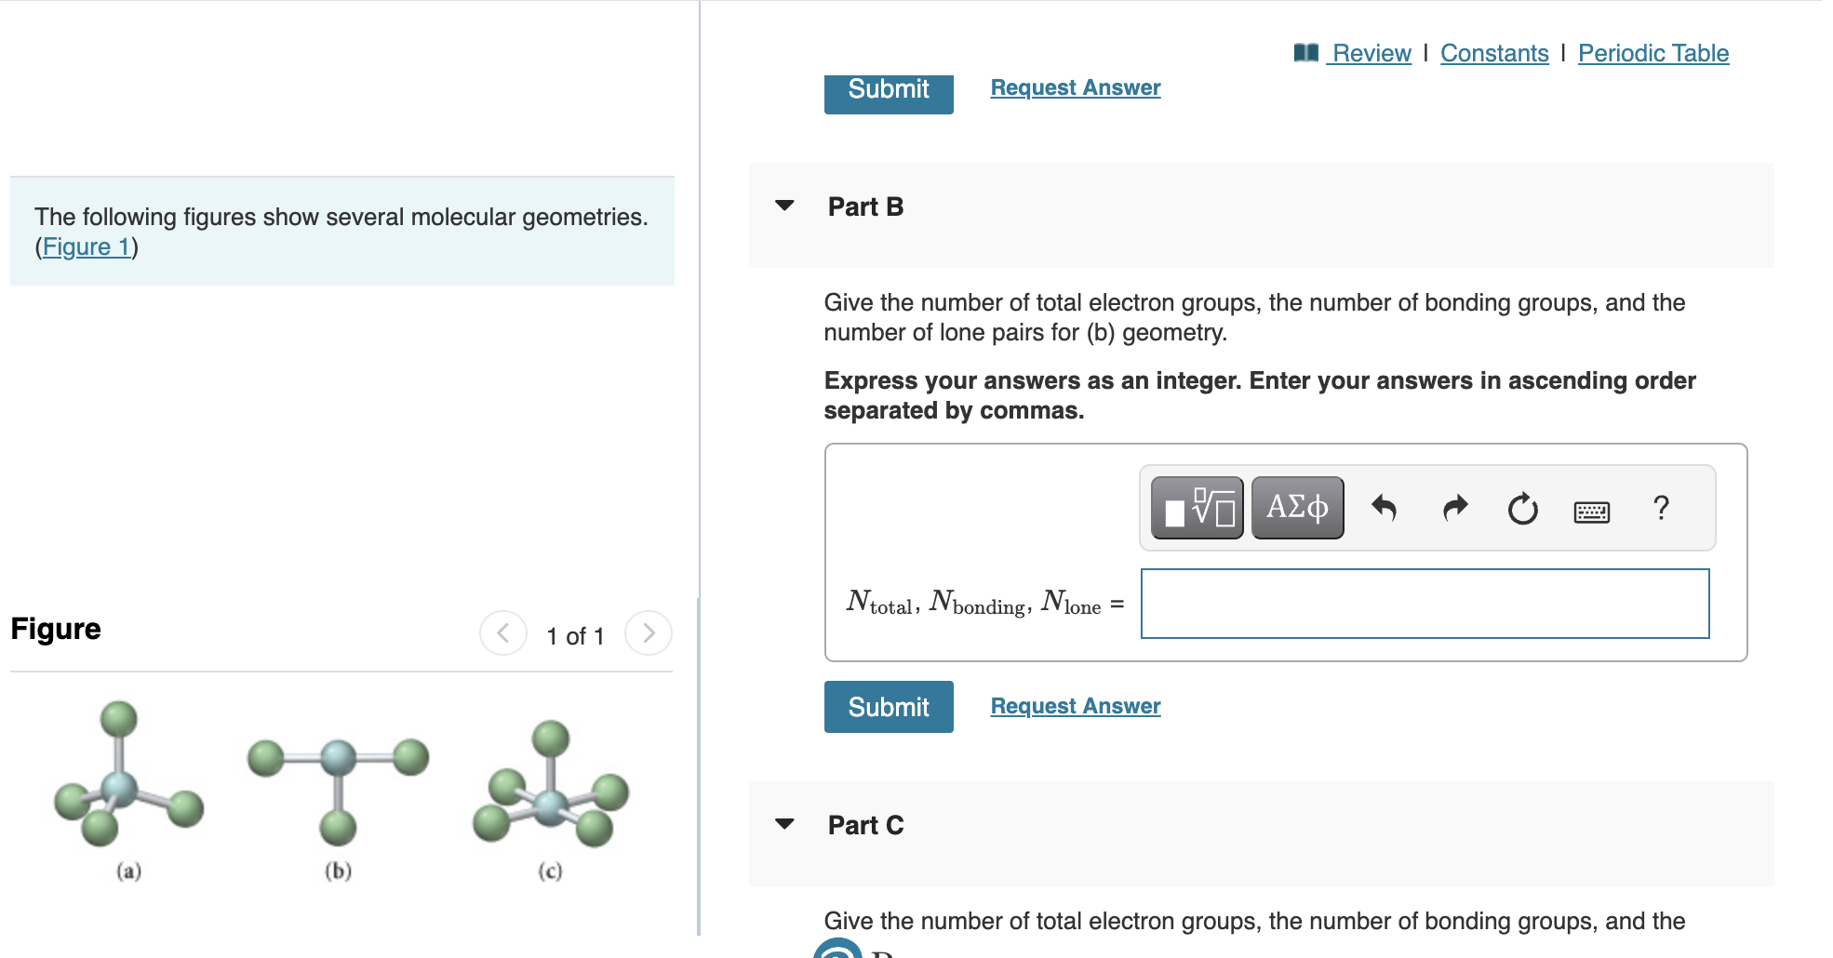Screen dimensions: 1833x958
Task: Click inside the Ntotal, Nbonding, Nlone answer box
Action: (x=1424, y=603)
